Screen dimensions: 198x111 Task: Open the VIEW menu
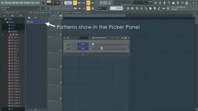tap(21, 3)
